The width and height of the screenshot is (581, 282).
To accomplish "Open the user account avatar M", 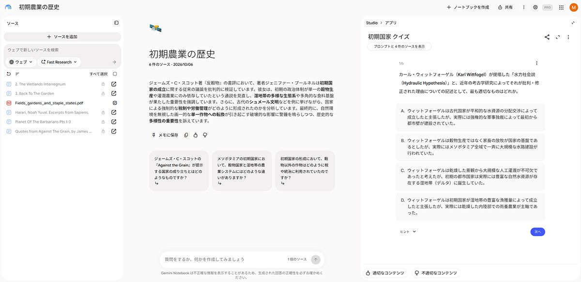I will [573, 7].
